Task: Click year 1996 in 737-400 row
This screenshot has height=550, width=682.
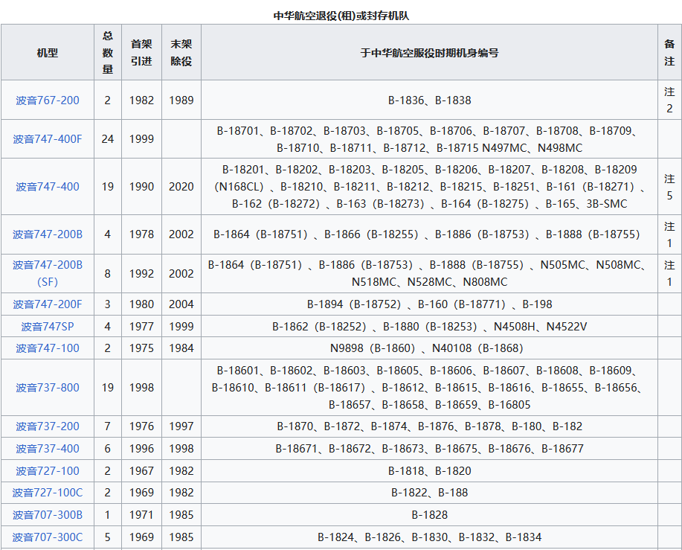Action: (x=142, y=448)
